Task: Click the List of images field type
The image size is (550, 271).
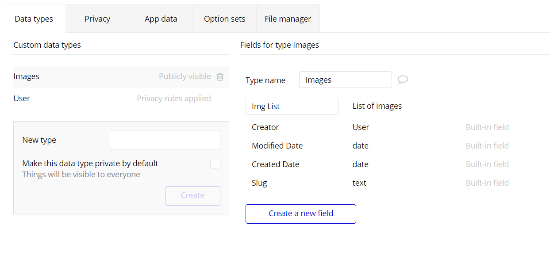Action: click(x=377, y=106)
